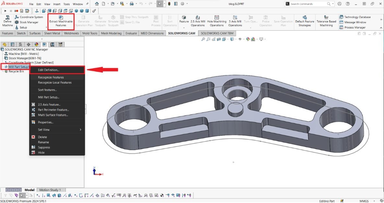Open the Search Commands dropdown arrow

click(333, 4)
